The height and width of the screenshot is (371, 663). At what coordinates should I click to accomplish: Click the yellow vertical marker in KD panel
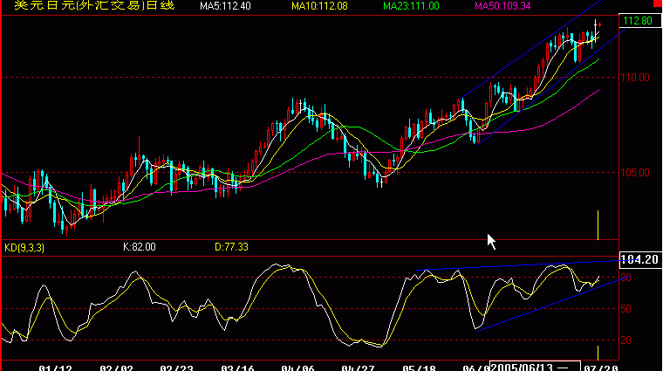(x=598, y=353)
